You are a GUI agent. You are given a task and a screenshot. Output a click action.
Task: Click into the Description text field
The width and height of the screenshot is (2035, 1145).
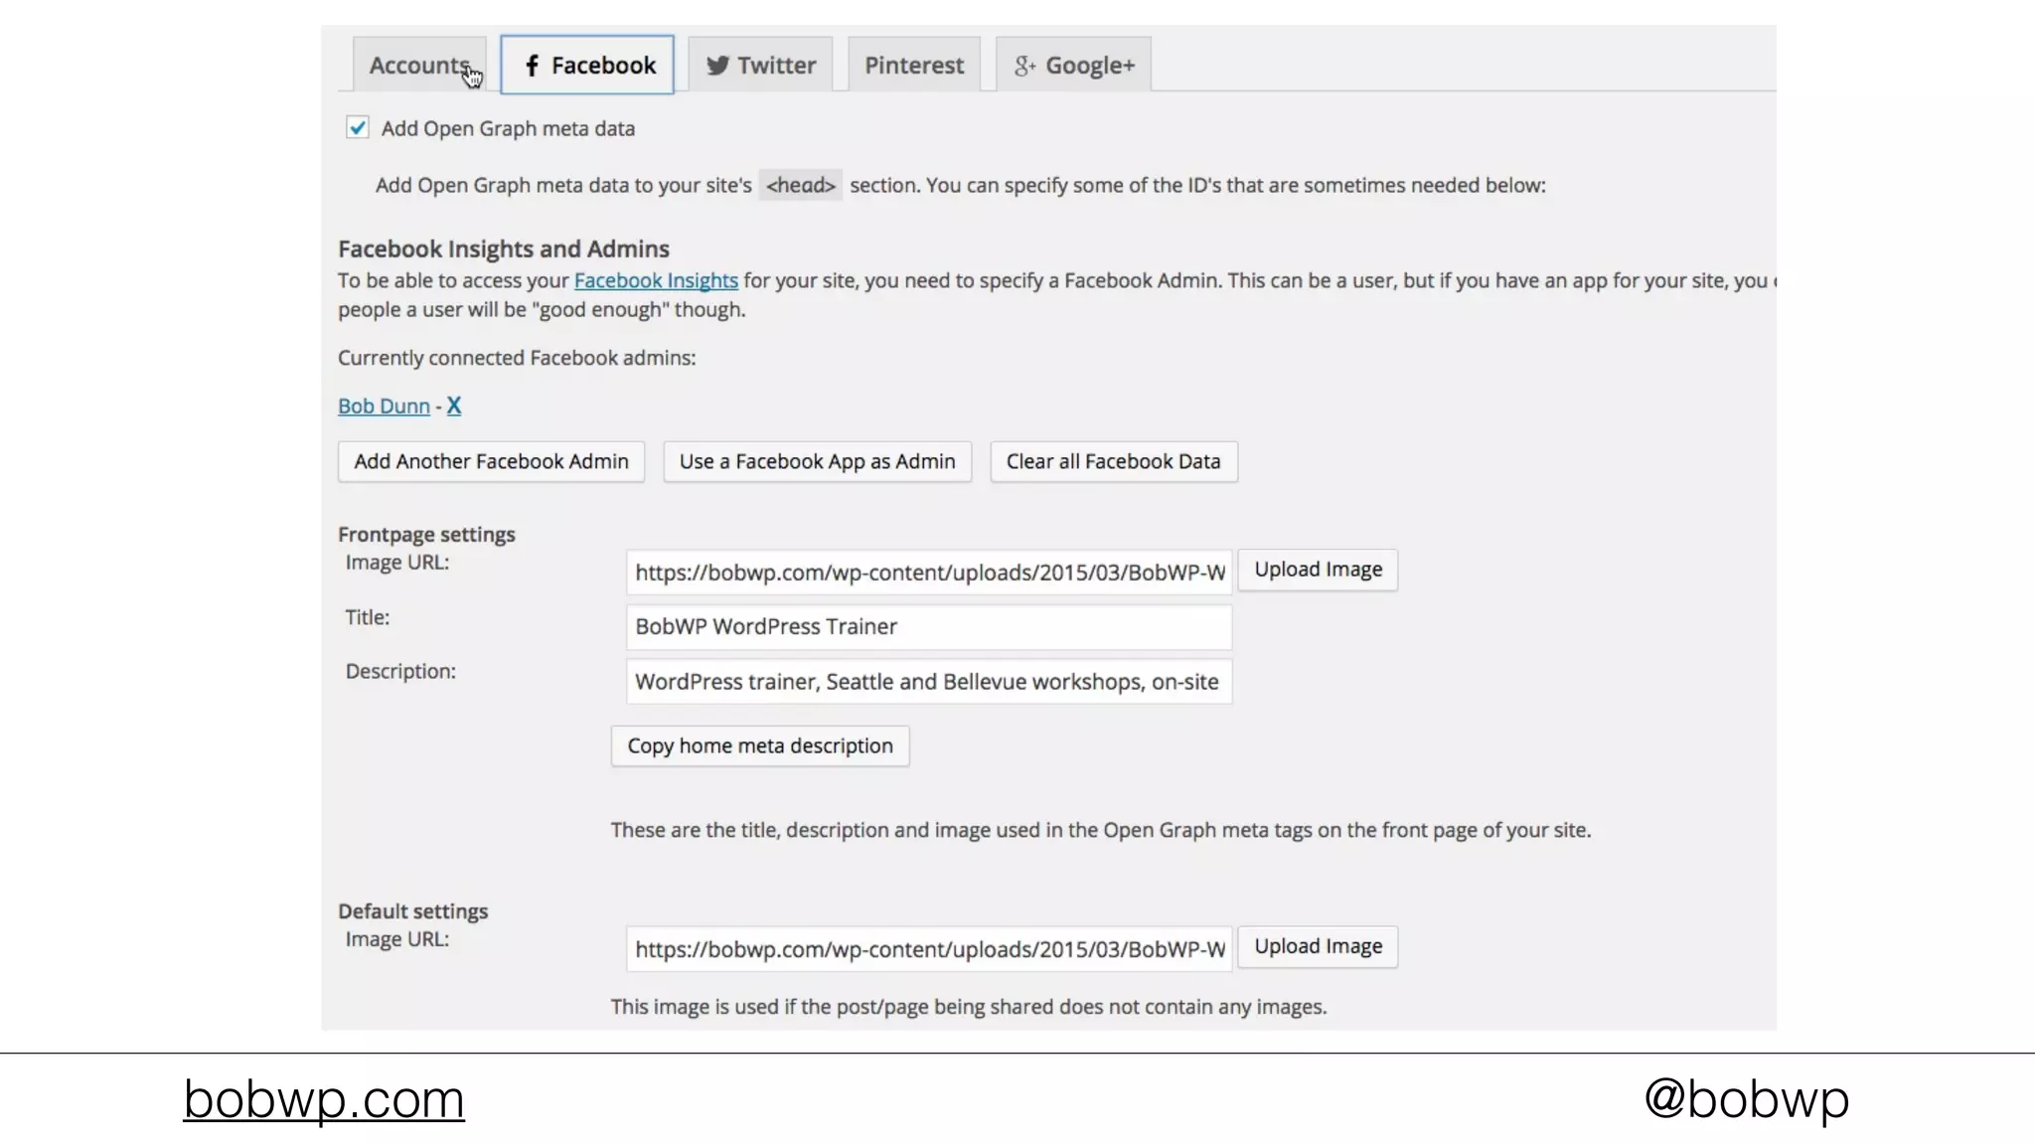tap(928, 682)
